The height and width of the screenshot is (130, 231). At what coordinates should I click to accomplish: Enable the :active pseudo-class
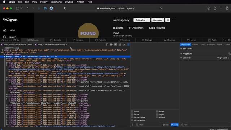click(132, 112)
